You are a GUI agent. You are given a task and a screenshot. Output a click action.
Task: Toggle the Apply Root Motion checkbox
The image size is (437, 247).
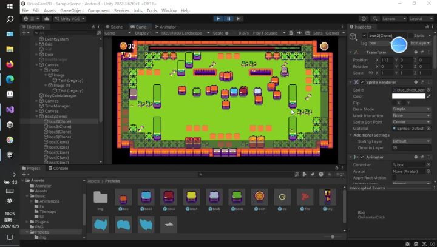395,178
